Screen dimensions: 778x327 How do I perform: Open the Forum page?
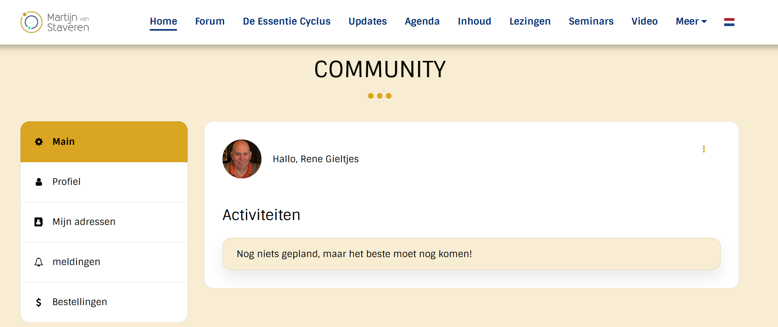[x=210, y=22]
